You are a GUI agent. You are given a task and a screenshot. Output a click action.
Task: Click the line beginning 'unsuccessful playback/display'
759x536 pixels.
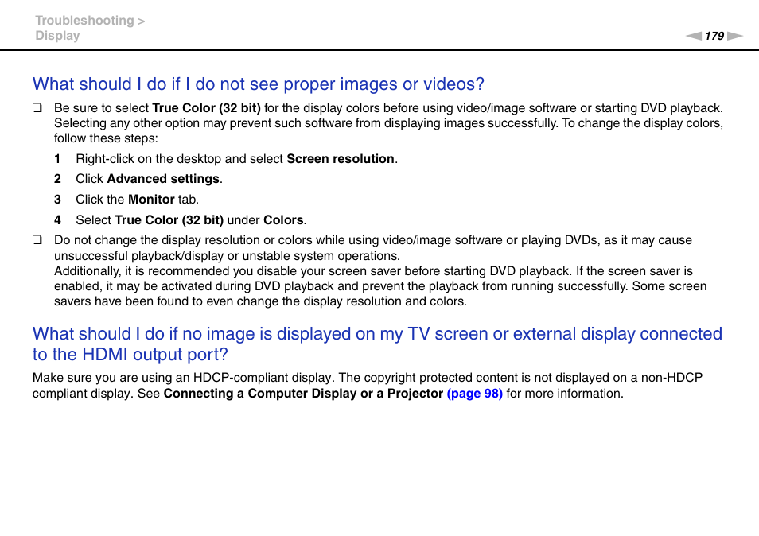coord(227,256)
